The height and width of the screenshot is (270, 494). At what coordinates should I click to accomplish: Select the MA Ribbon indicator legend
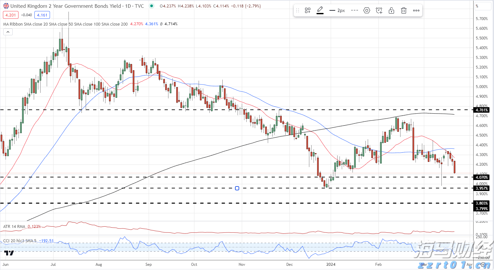point(65,24)
